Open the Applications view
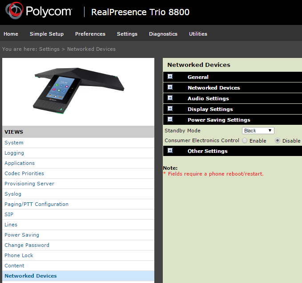The height and width of the screenshot is (283, 302). point(78,163)
